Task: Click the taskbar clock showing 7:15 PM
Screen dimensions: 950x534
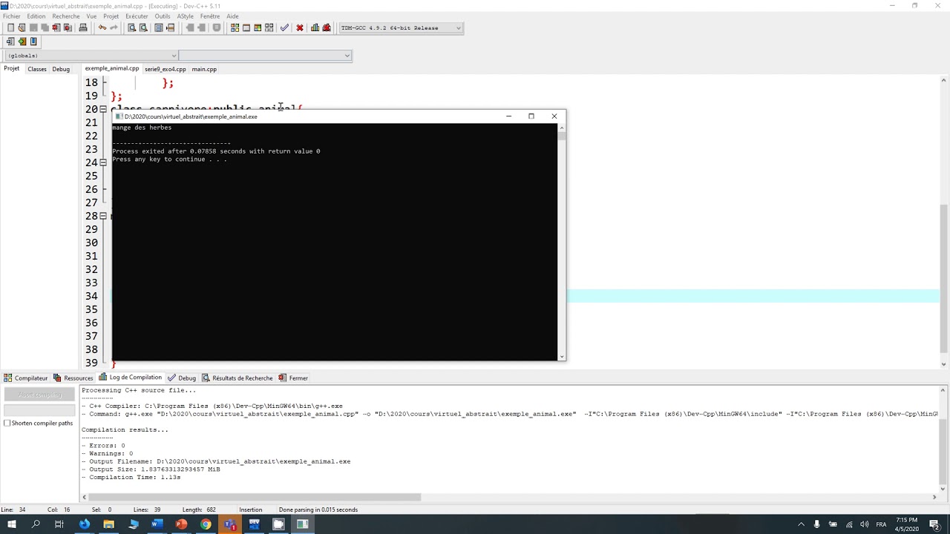Action: coord(907,524)
